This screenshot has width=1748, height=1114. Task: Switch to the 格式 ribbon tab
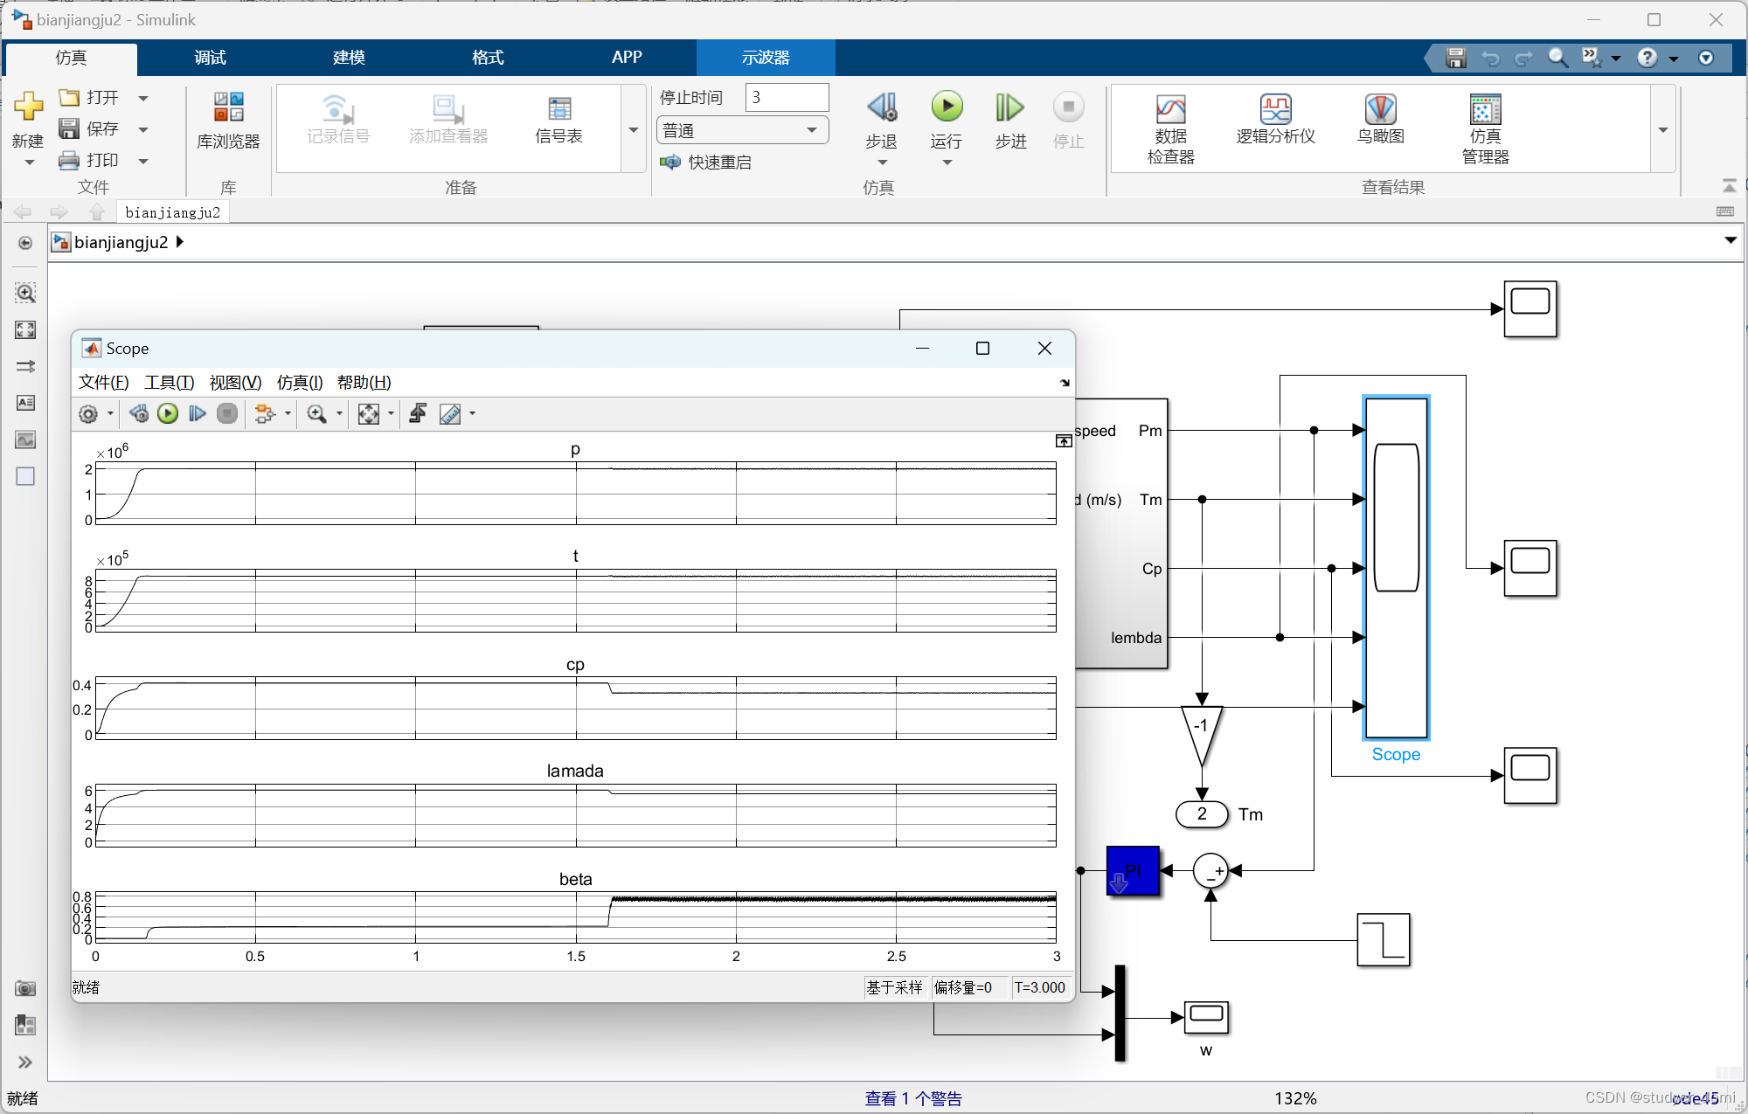coord(488,58)
